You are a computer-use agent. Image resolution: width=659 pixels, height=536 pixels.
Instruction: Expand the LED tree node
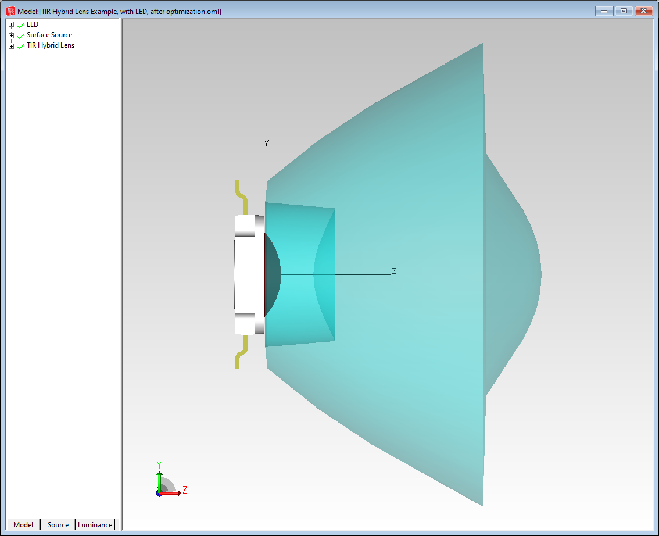10,24
